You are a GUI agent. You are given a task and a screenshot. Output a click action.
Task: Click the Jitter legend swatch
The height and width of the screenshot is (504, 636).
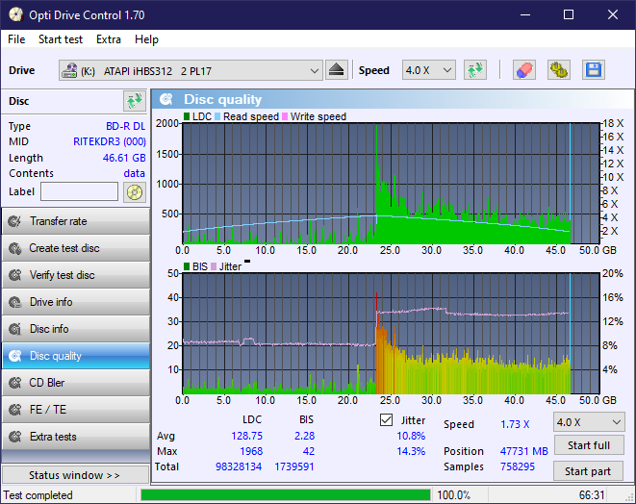click(x=214, y=266)
